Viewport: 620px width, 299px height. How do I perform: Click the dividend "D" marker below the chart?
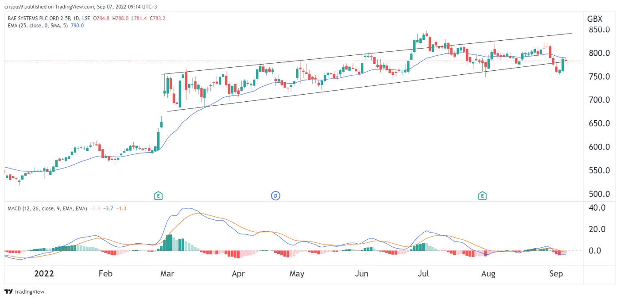tap(275, 195)
